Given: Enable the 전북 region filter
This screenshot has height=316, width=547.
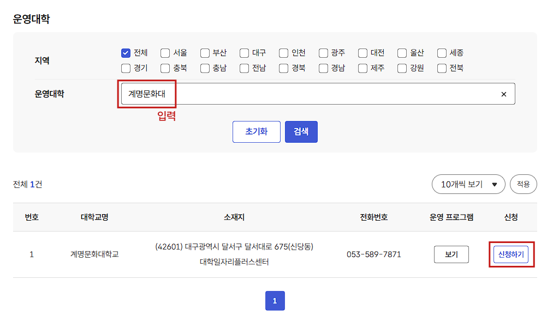Looking at the screenshot, I should coord(441,69).
